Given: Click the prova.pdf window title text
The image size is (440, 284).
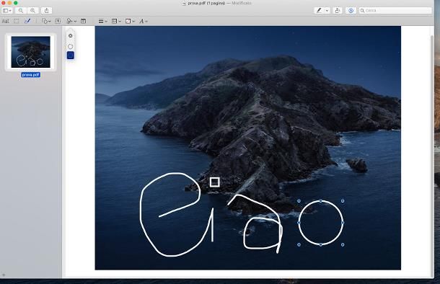Looking at the screenshot, I should pyautogui.click(x=206, y=3).
